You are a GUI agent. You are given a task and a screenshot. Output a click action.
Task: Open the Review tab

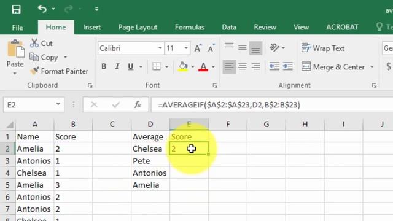265,27
